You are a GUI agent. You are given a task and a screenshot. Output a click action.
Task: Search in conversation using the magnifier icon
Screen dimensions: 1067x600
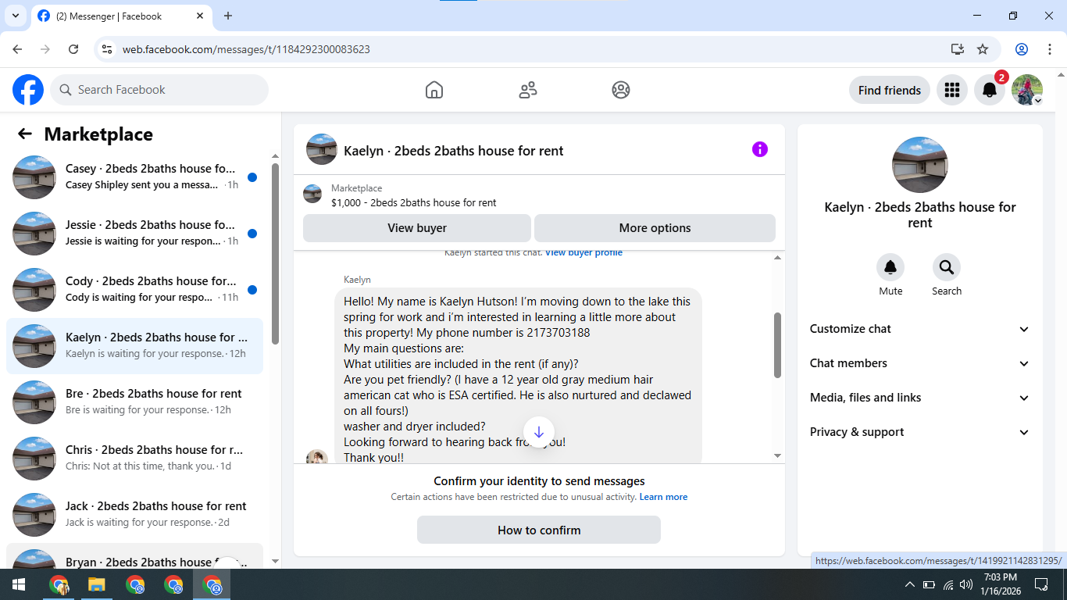(947, 268)
